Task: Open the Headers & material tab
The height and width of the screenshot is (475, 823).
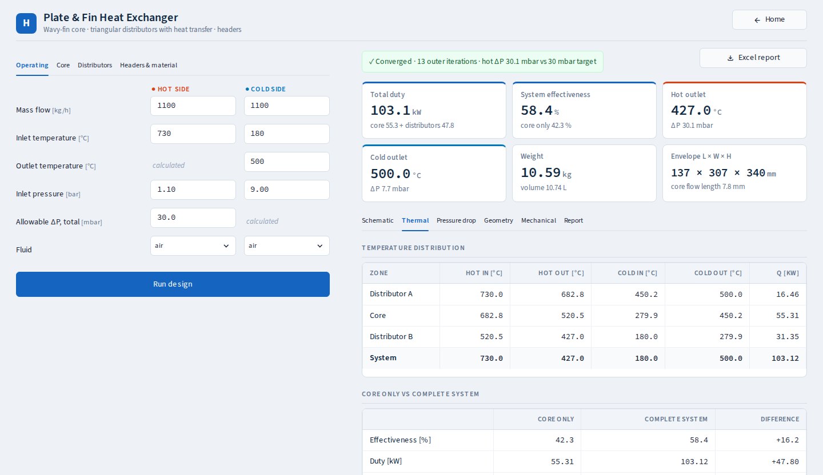Action: click(149, 65)
